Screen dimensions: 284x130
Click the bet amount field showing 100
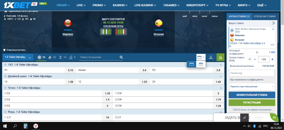[x=264, y=59]
